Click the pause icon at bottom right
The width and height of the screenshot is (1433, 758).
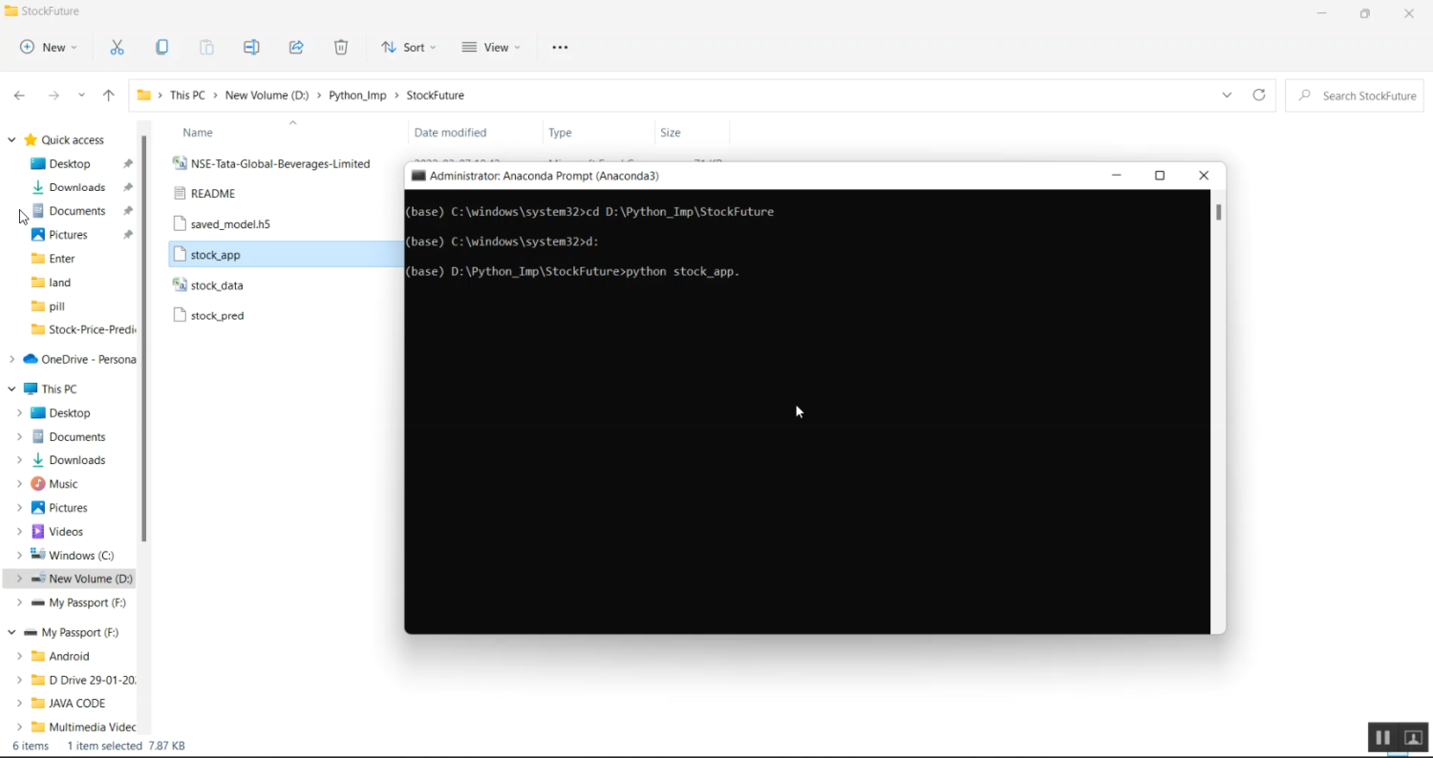coord(1382,738)
